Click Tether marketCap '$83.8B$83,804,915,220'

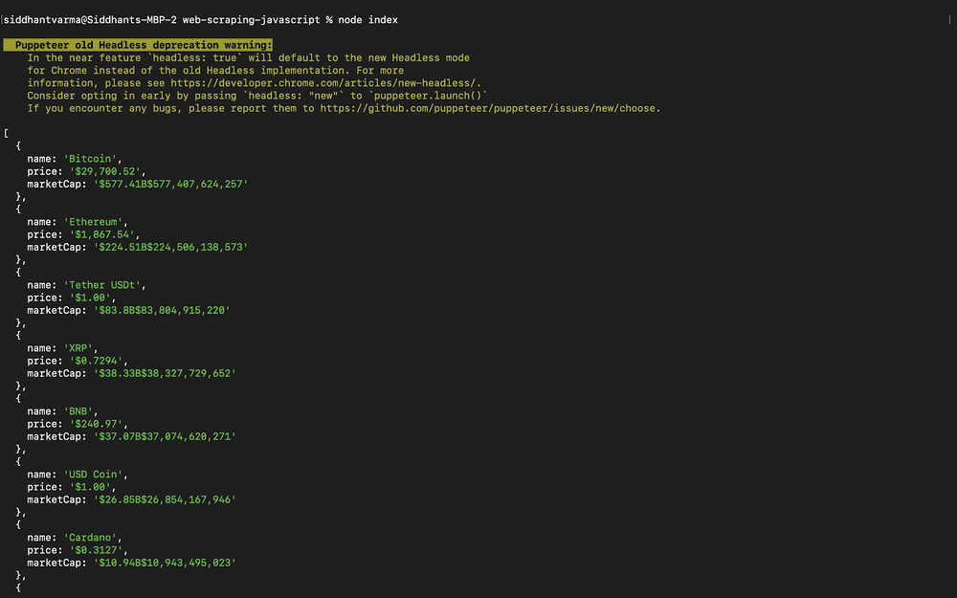162,310
